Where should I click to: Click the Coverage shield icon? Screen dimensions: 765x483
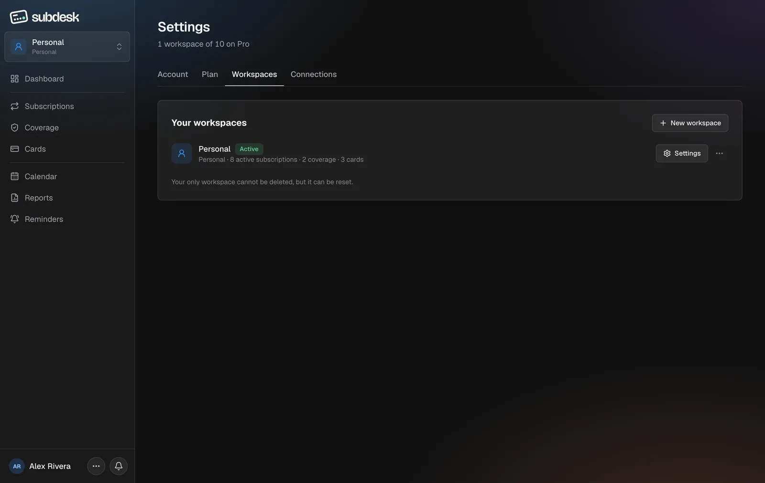pyautogui.click(x=15, y=127)
